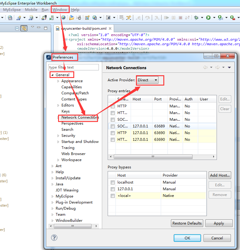Check the Native HTTP entry with port 63690
The height and width of the screenshot is (250, 240).
pos(113,133)
